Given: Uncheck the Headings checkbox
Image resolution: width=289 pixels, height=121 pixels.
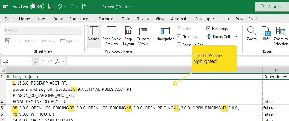Looking at the screenshot, I should [x=208, y=28].
